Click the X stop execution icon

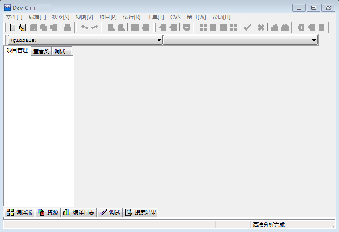coord(261,27)
